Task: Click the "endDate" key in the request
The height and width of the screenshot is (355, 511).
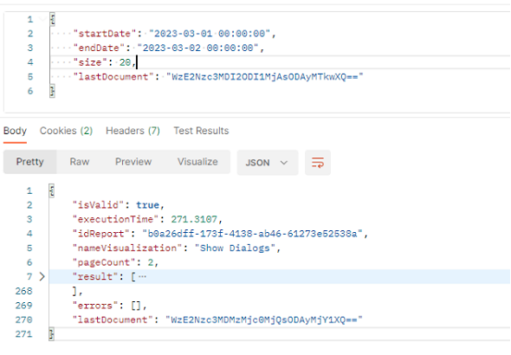Action: point(99,48)
